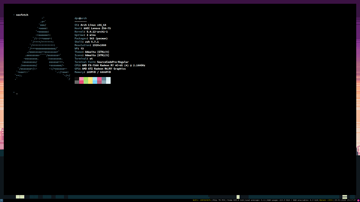Click the /home disk space indicator
The height and width of the screenshot is (202, 360).
[235, 200]
